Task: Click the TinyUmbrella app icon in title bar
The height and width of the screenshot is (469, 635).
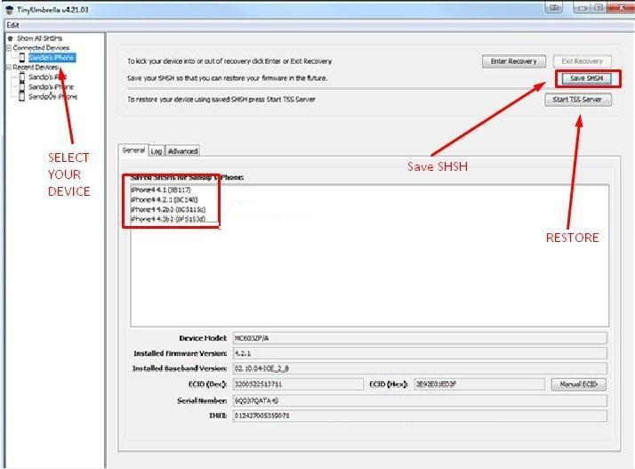Action: (8, 8)
